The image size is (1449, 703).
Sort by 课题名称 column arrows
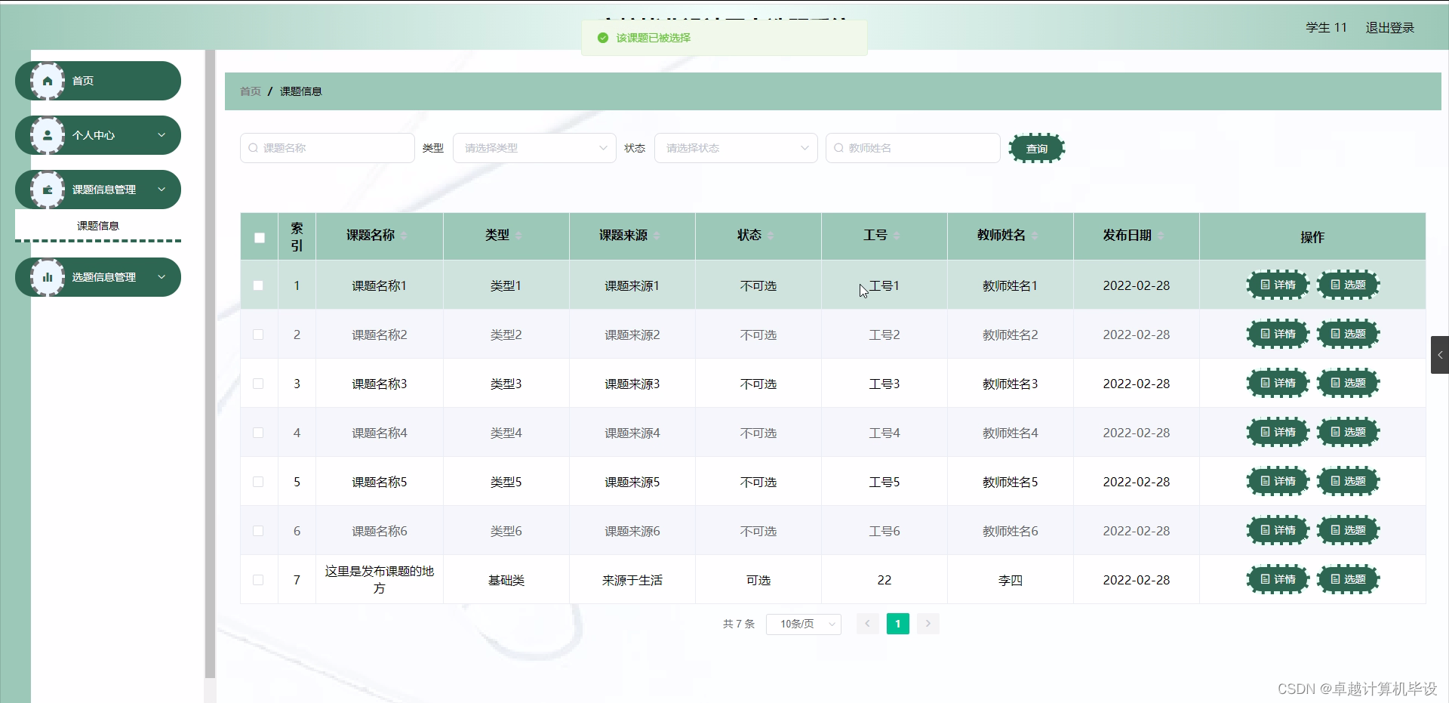pos(404,236)
